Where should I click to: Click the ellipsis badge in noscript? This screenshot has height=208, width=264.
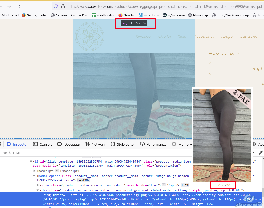pyautogui.click(x=57, y=171)
